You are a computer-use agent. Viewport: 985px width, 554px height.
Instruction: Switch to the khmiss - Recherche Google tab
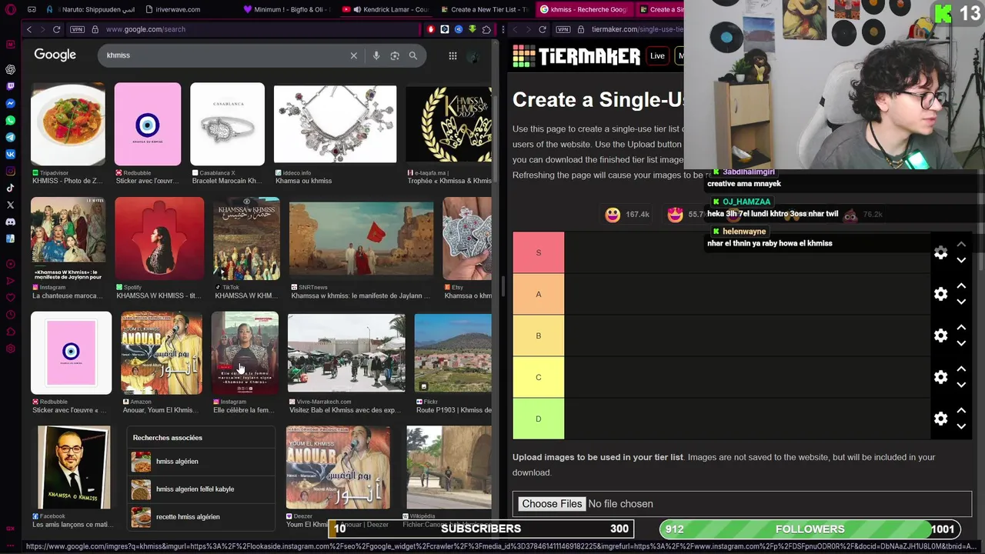tap(583, 9)
